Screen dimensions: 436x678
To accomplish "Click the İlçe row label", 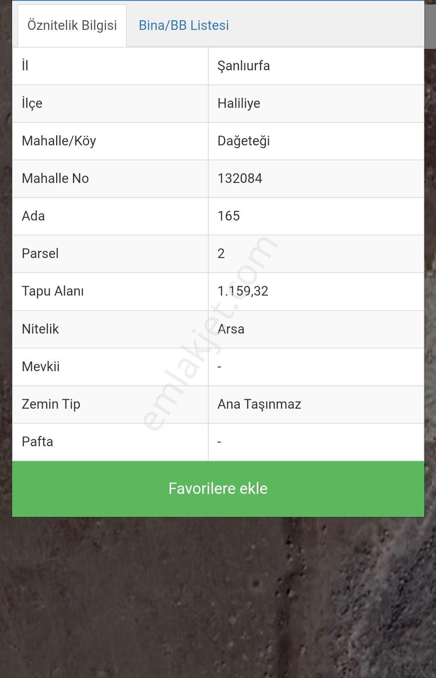I will tap(32, 103).
